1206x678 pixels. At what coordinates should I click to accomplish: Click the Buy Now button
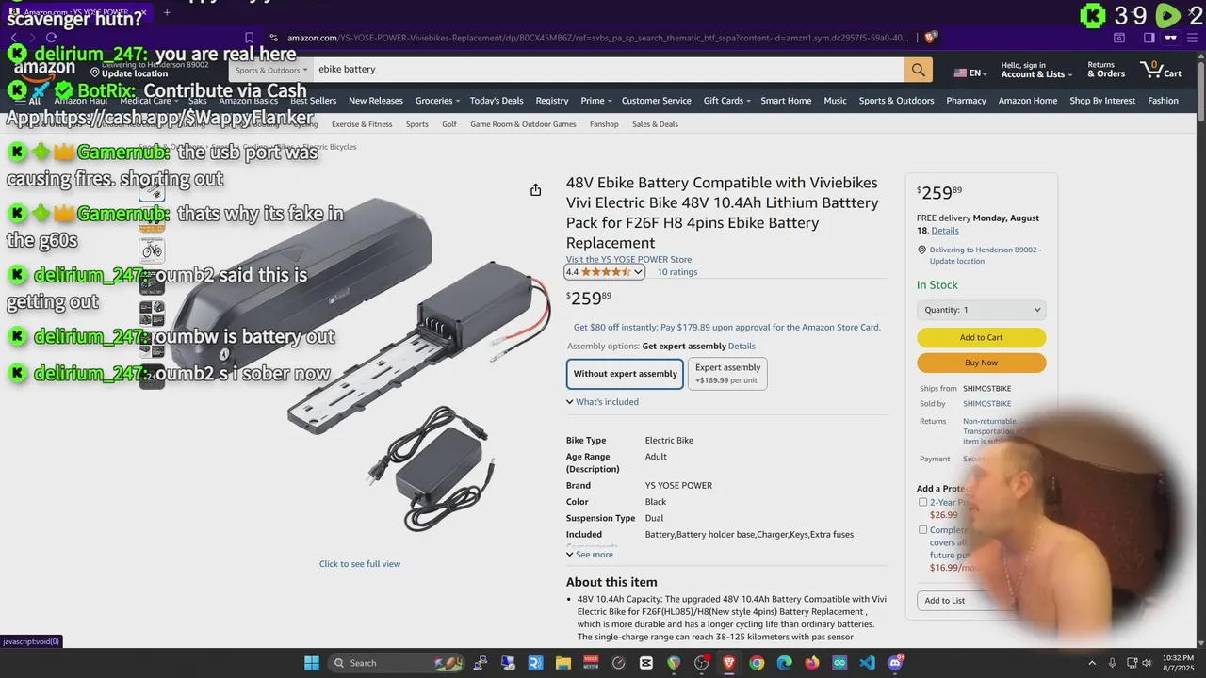point(981,363)
